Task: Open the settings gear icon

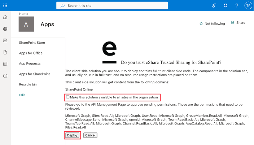Action: (x=225, y=5)
